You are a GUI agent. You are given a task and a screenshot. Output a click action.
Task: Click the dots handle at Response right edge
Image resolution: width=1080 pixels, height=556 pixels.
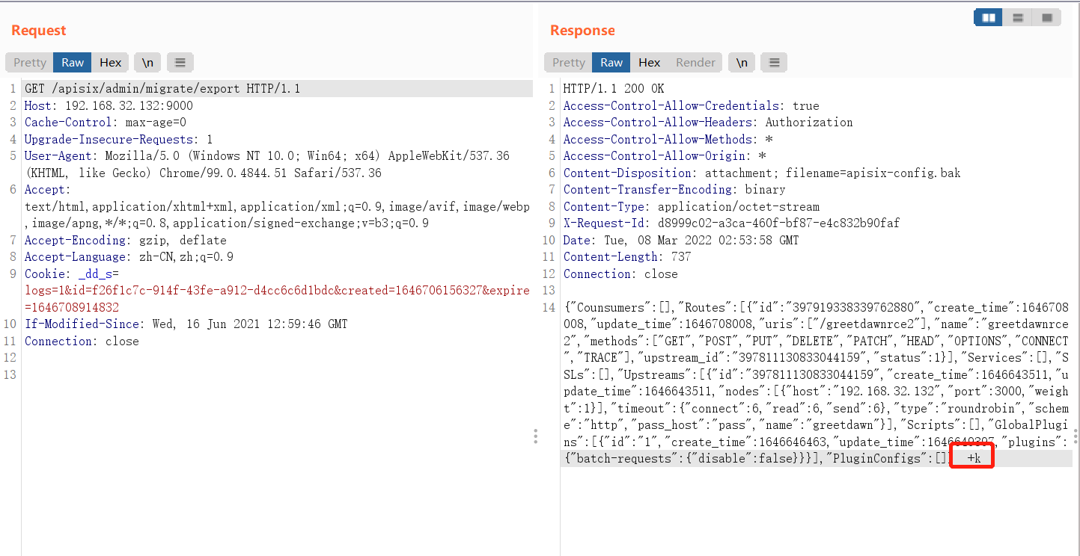(1076, 436)
